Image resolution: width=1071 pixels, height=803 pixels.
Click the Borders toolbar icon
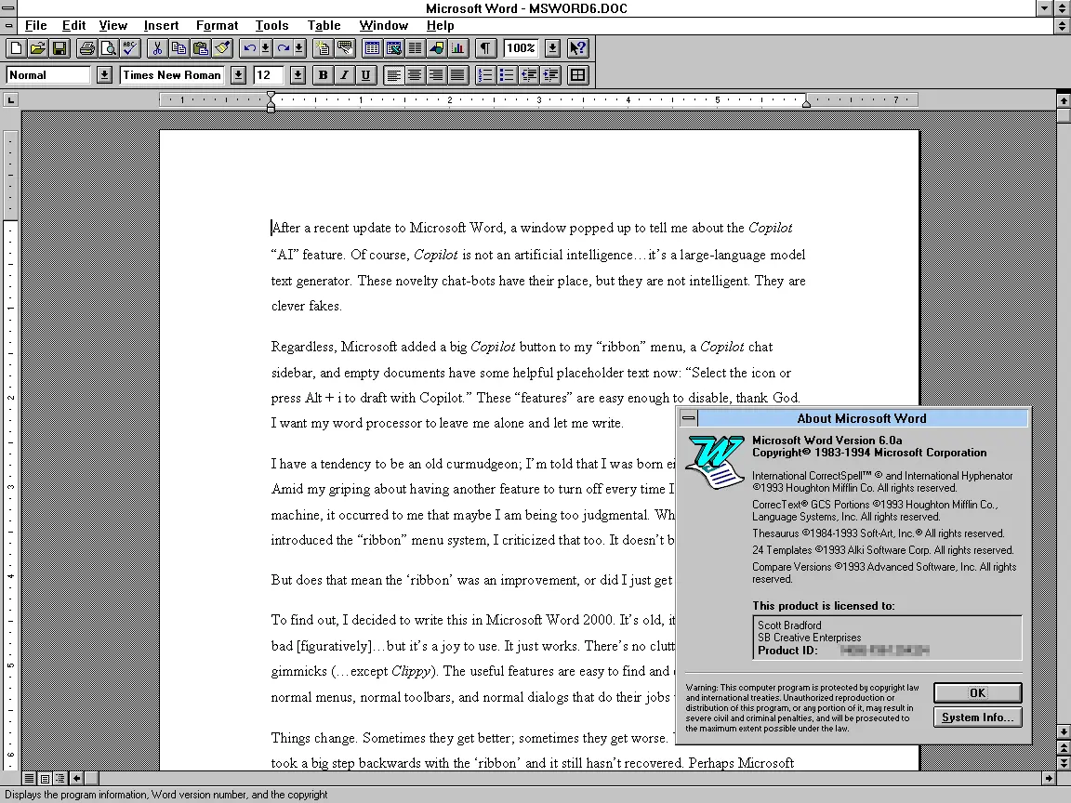[x=577, y=75]
